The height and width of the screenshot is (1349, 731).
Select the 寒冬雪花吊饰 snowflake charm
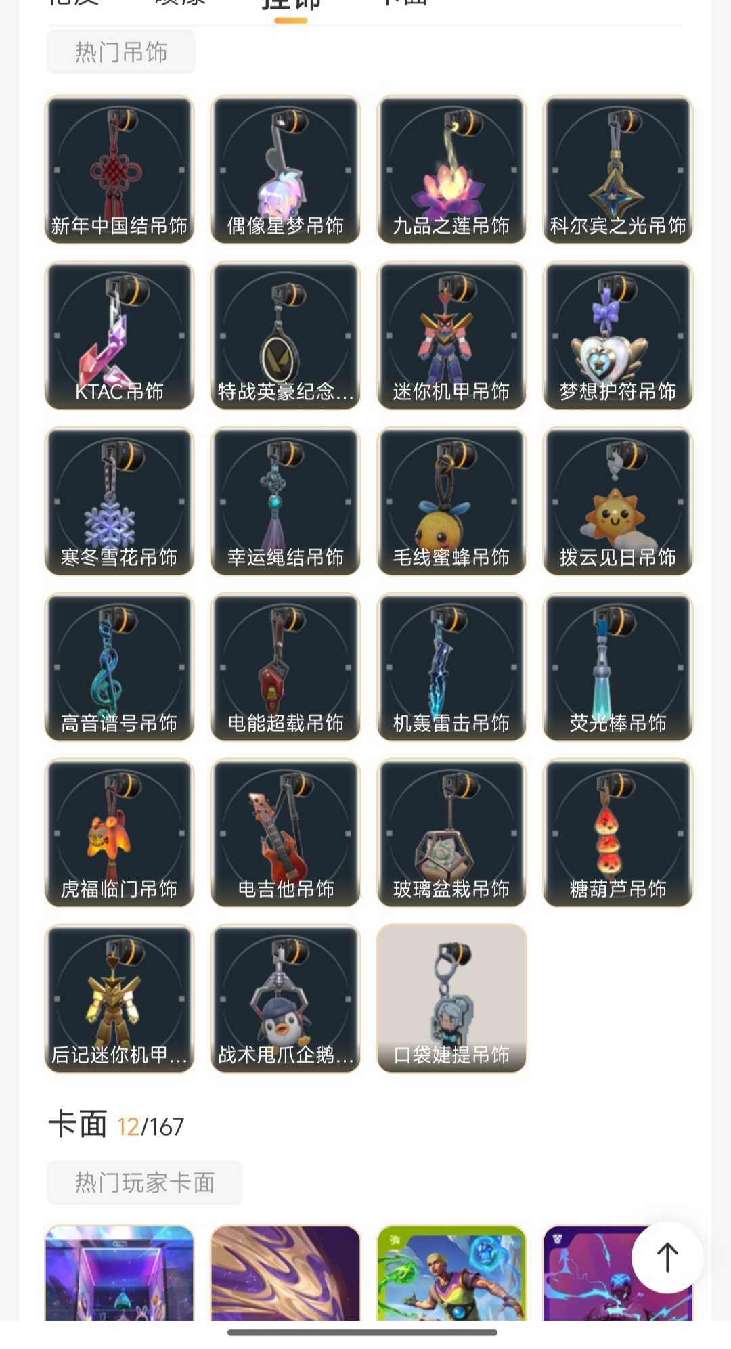[x=119, y=501]
